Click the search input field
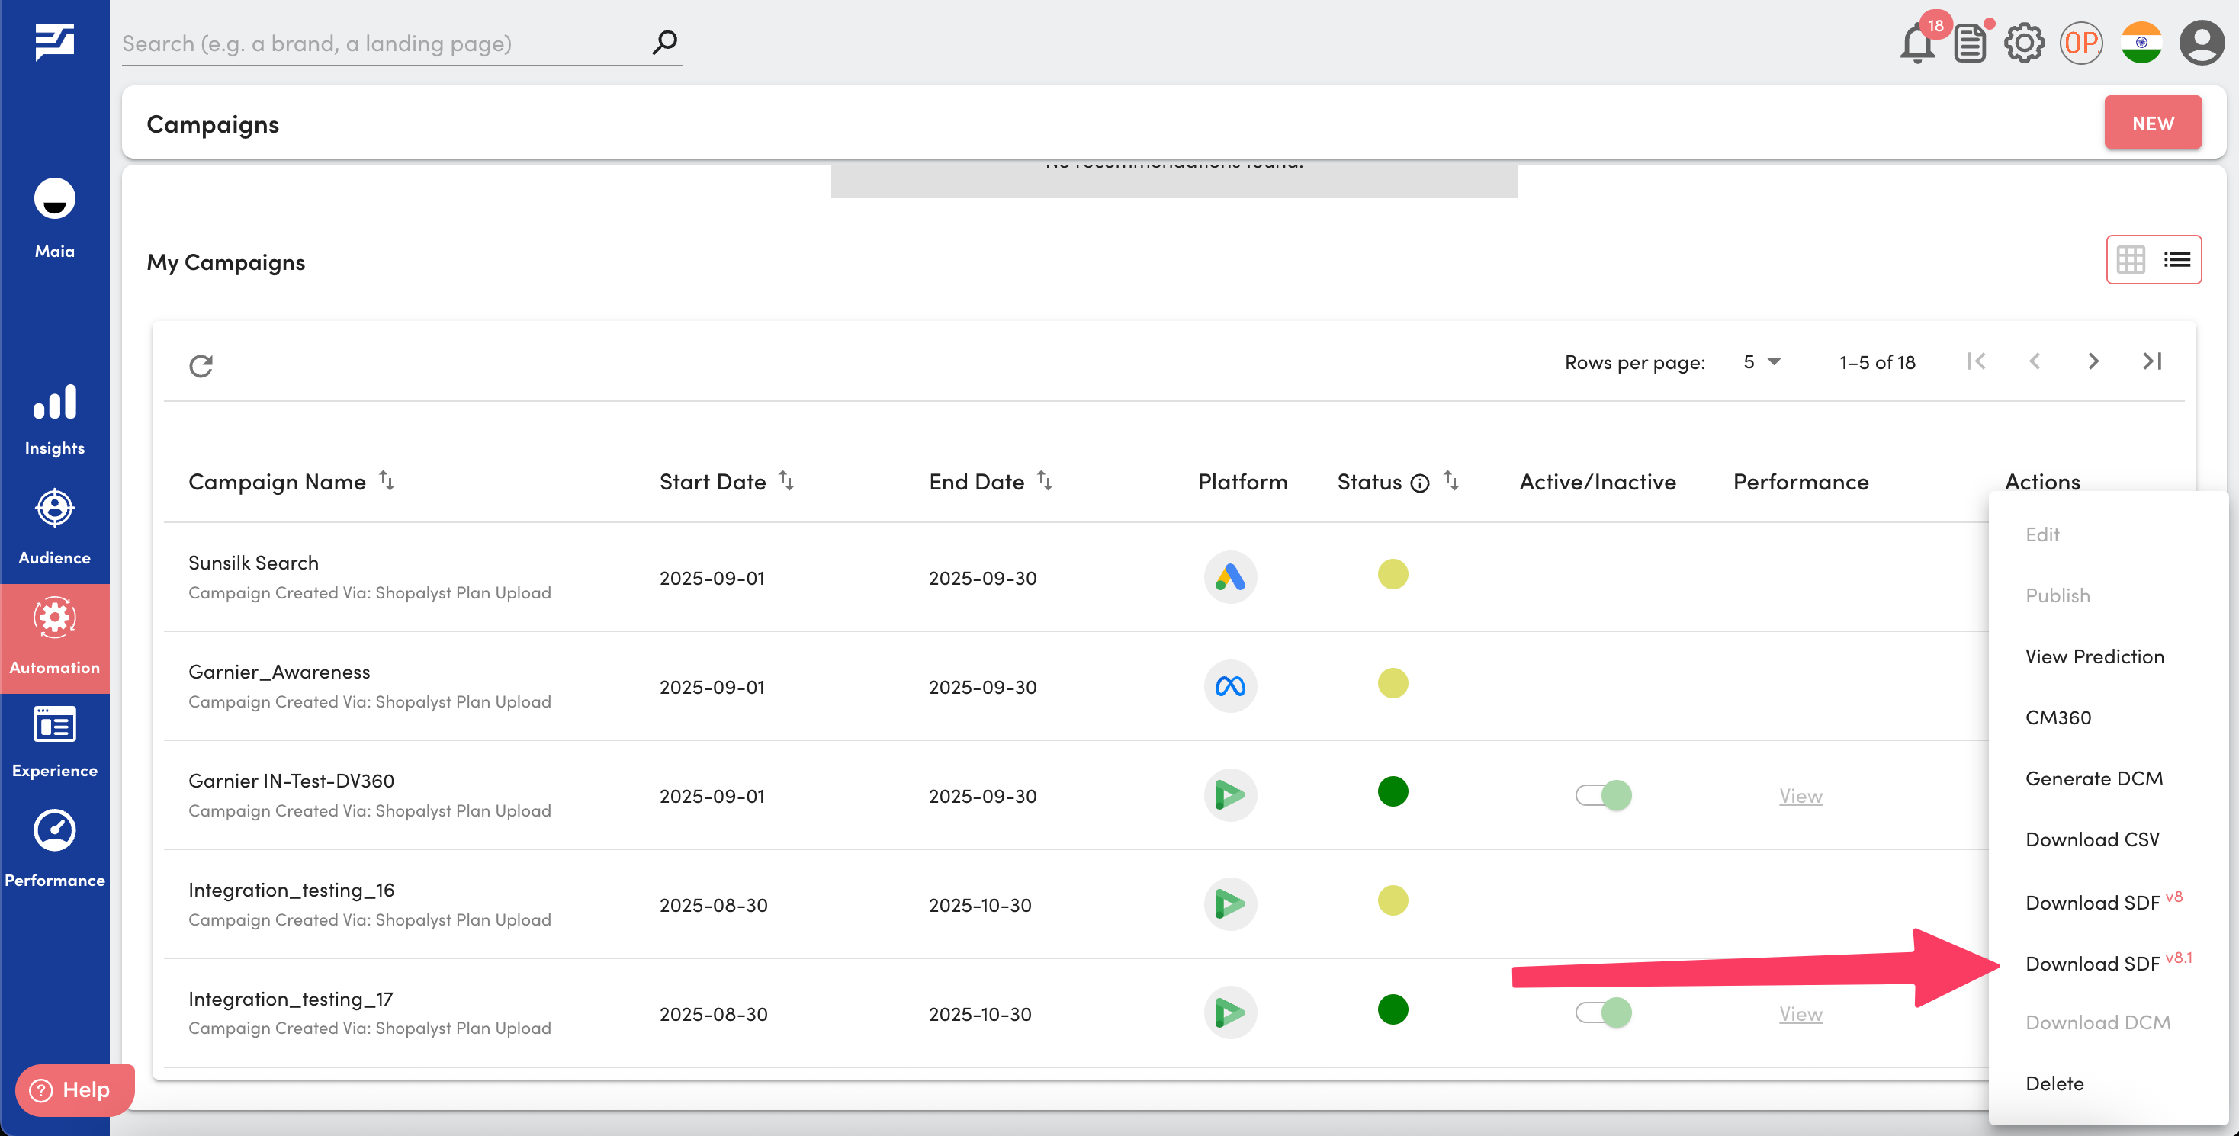 tap(382, 43)
